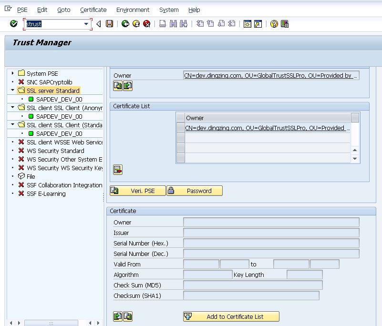The height and width of the screenshot is (326, 382).
Task: Collapse the SSL server Standard folder
Action: pos(13,91)
